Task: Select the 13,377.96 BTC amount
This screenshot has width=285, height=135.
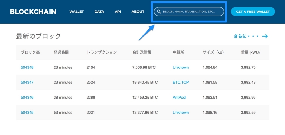Action: coord(145,113)
